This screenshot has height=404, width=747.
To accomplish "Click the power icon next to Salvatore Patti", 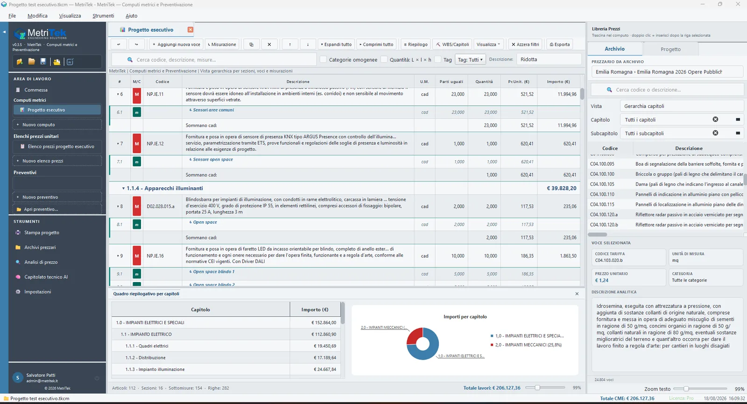I will tap(97, 378).
